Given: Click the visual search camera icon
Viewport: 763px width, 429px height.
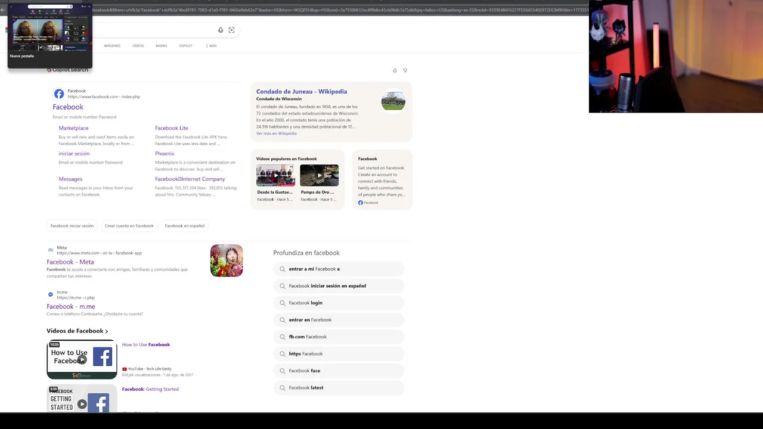Looking at the screenshot, I should (x=231, y=30).
